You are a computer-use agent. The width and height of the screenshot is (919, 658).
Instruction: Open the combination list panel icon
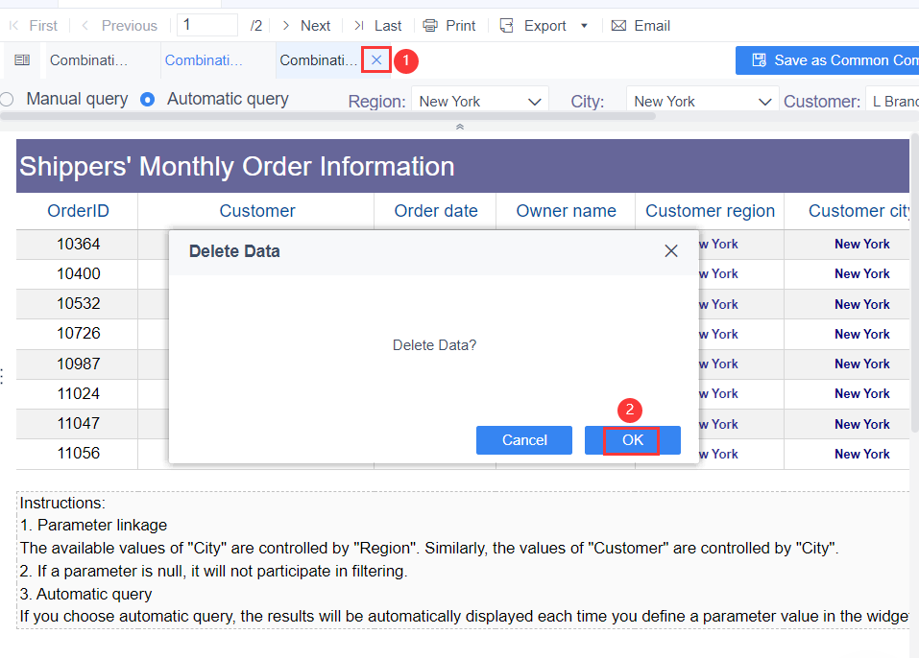pos(22,59)
